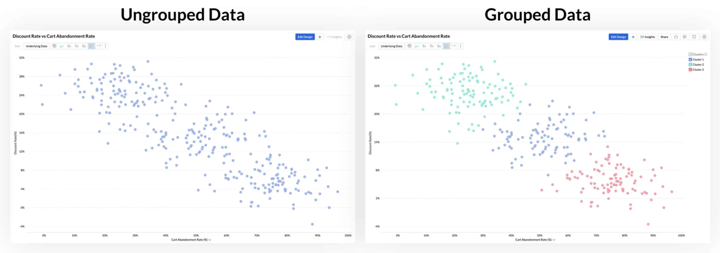720x253 pixels.
Task: Toggle the Clusters legend checkbox
Action: 690,54
